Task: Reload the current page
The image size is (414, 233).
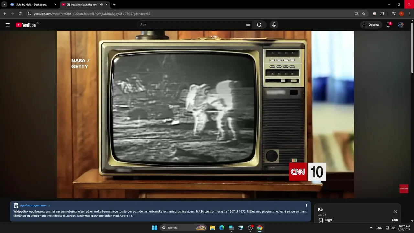Action: (x=20, y=14)
